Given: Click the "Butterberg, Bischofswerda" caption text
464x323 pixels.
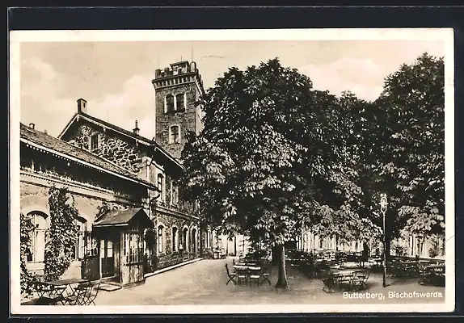Looking at the screenshot, I should tap(393, 295).
